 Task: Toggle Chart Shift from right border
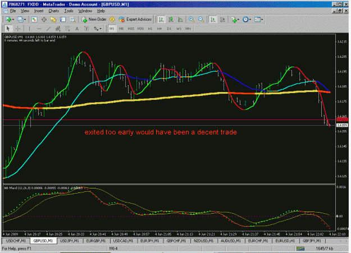[222, 20]
